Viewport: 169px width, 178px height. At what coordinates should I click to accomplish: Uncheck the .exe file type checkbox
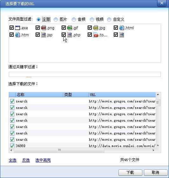11,27
